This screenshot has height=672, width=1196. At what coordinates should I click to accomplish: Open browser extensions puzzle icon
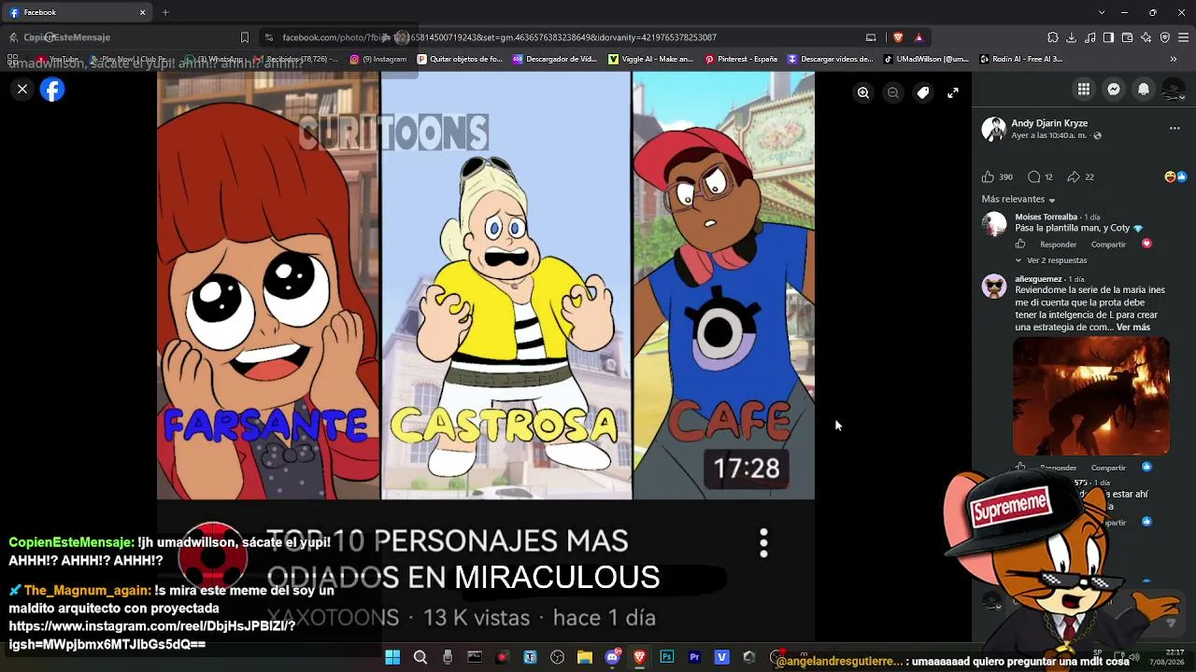pyautogui.click(x=1053, y=37)
